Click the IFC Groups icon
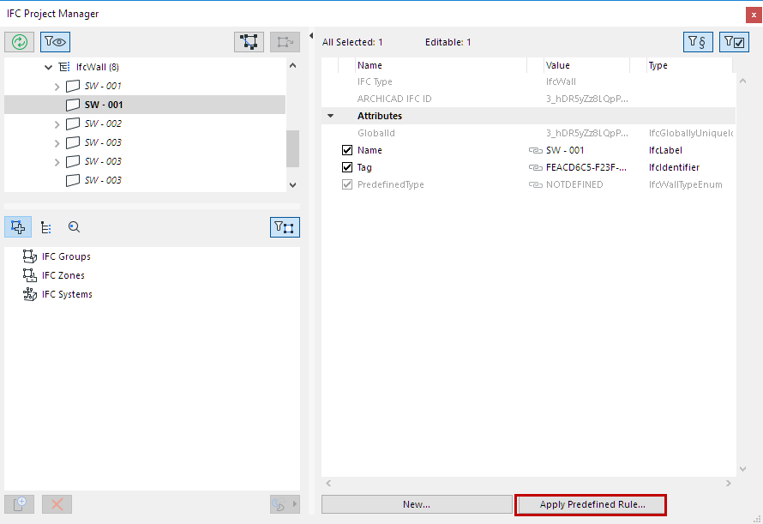Screen dimensions: 763x524 click(x=30, y=256)
